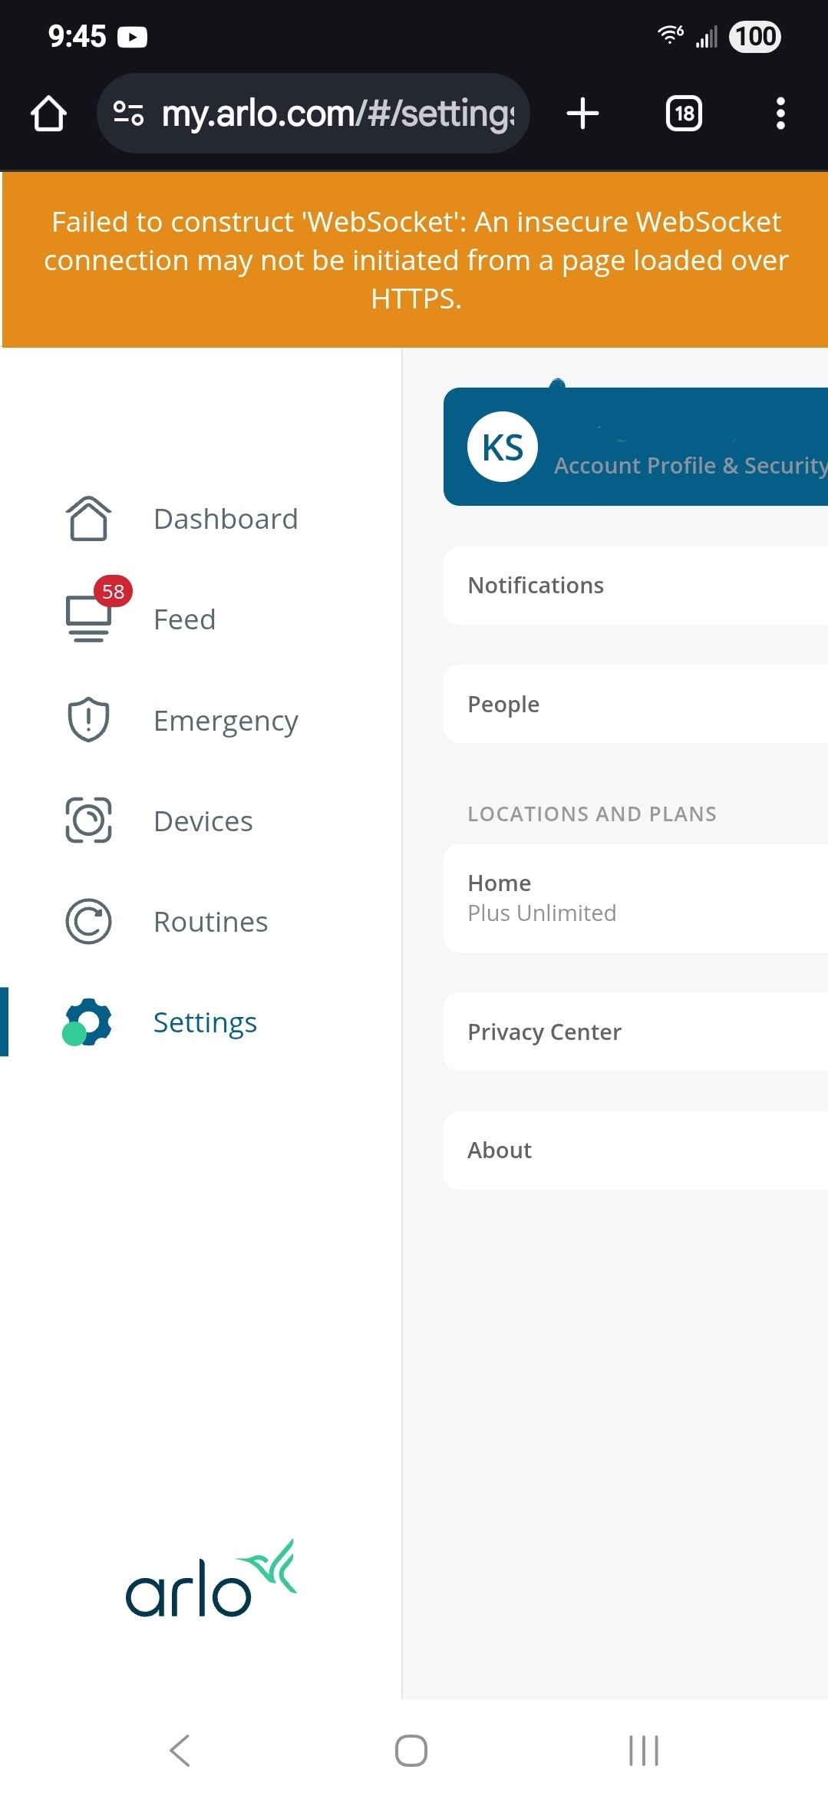Open a new browser tab with plus

[x=582, y=114]
